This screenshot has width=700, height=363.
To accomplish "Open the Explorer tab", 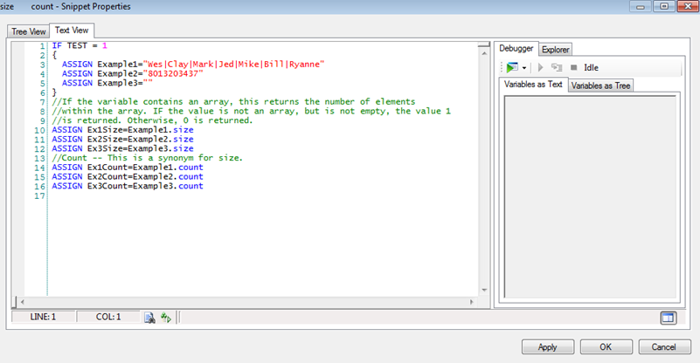I will (x=555, y=49).
